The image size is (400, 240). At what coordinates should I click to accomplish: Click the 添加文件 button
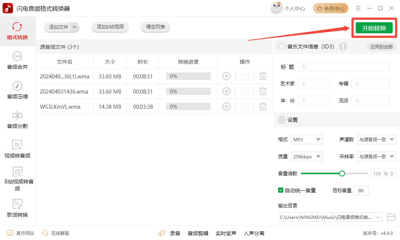[59, 27]
